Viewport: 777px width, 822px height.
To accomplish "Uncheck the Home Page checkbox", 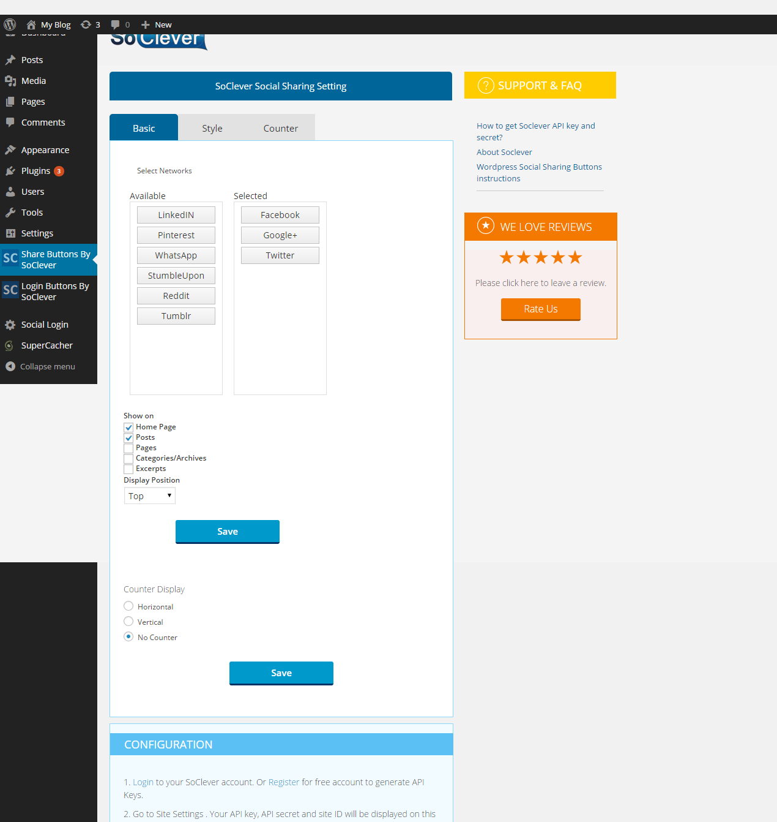I will [128, 428].
